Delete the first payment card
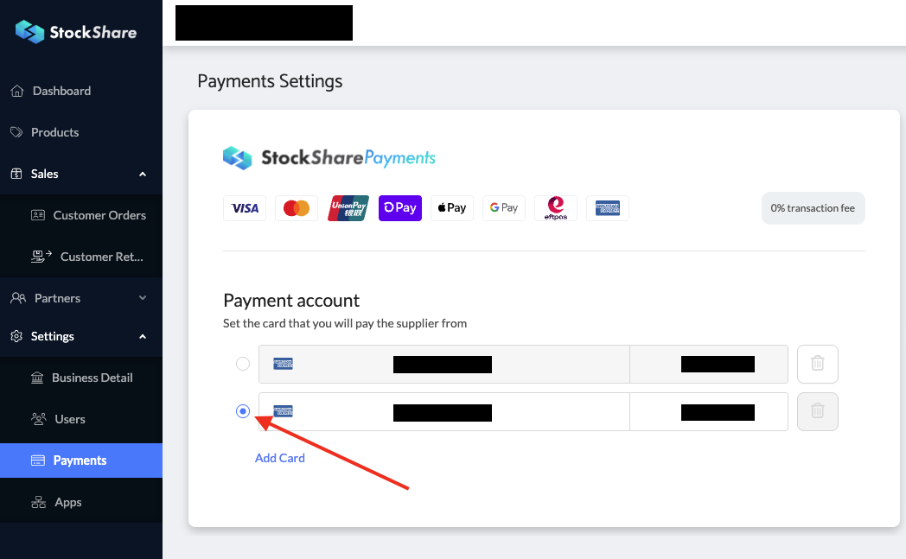 [817, 364]
